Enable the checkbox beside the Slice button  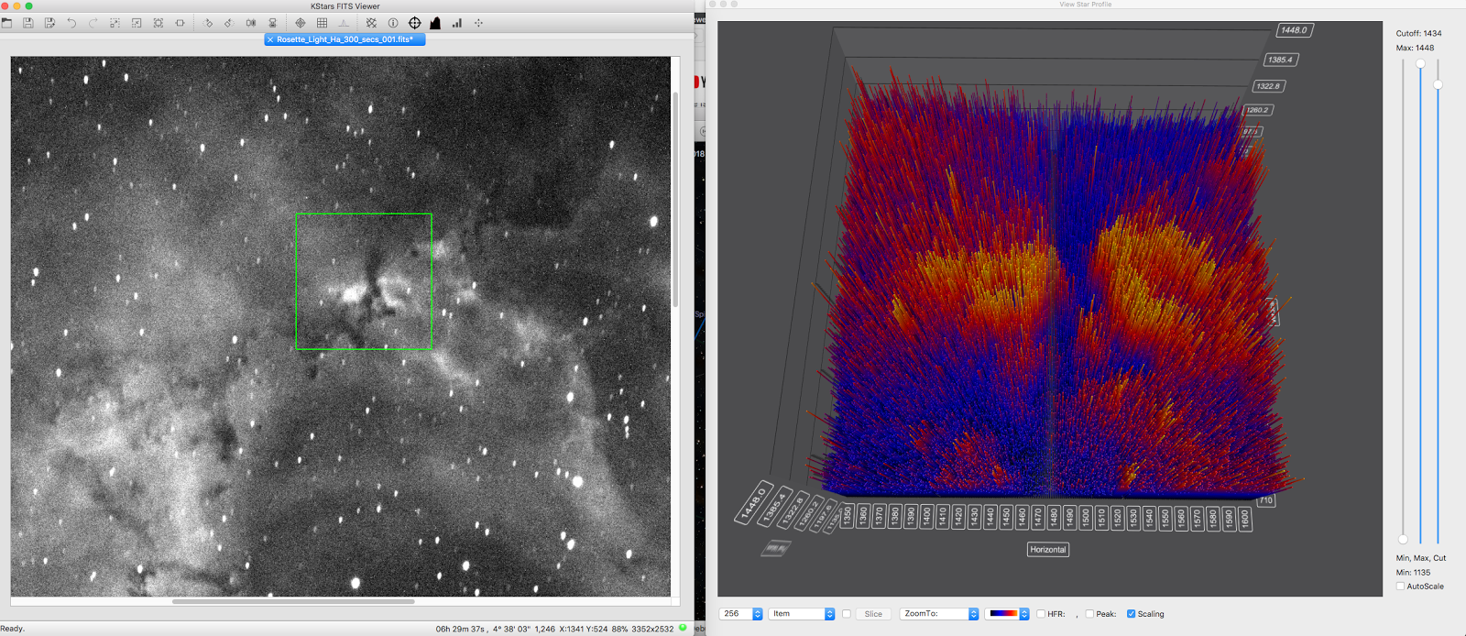pos(847,614)
